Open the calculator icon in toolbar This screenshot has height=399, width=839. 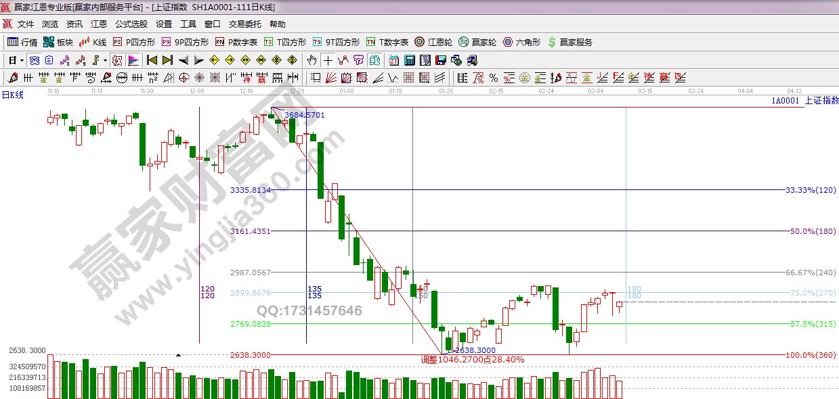pos(408,60)
